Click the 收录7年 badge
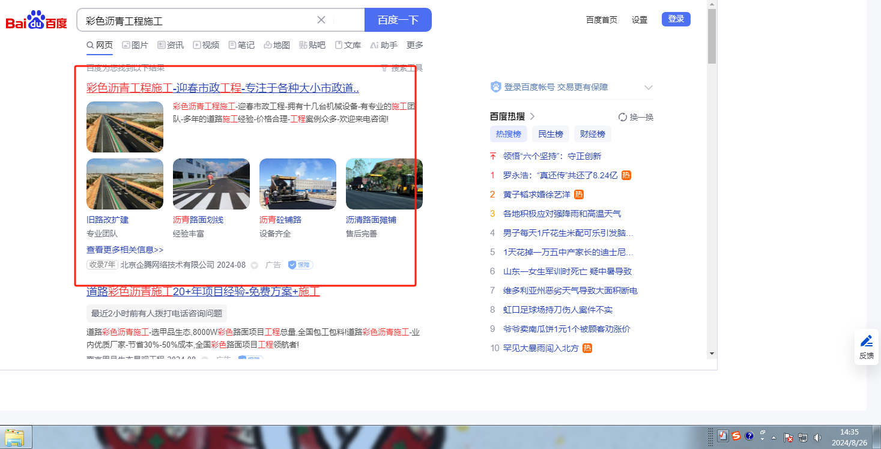This screenshot has height=449, width=881. click(102, 265)
